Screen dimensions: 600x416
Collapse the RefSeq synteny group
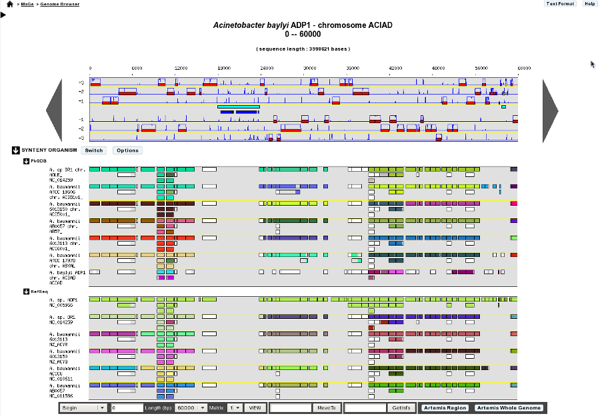tap(26, 292)
